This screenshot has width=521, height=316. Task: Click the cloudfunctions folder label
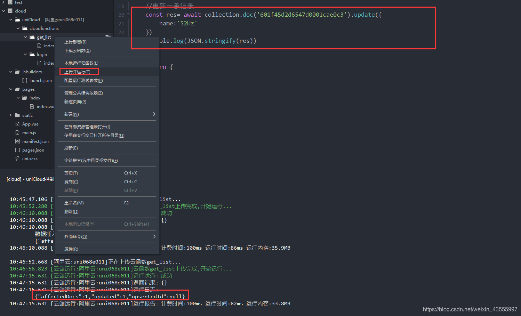[x=44, y=28]
